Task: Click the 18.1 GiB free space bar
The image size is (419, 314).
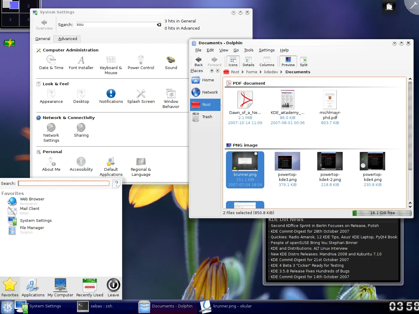Action: [x=382, y=213]
